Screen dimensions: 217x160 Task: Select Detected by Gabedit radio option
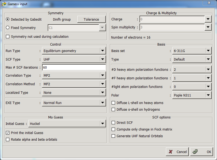[x=7, y=19]
